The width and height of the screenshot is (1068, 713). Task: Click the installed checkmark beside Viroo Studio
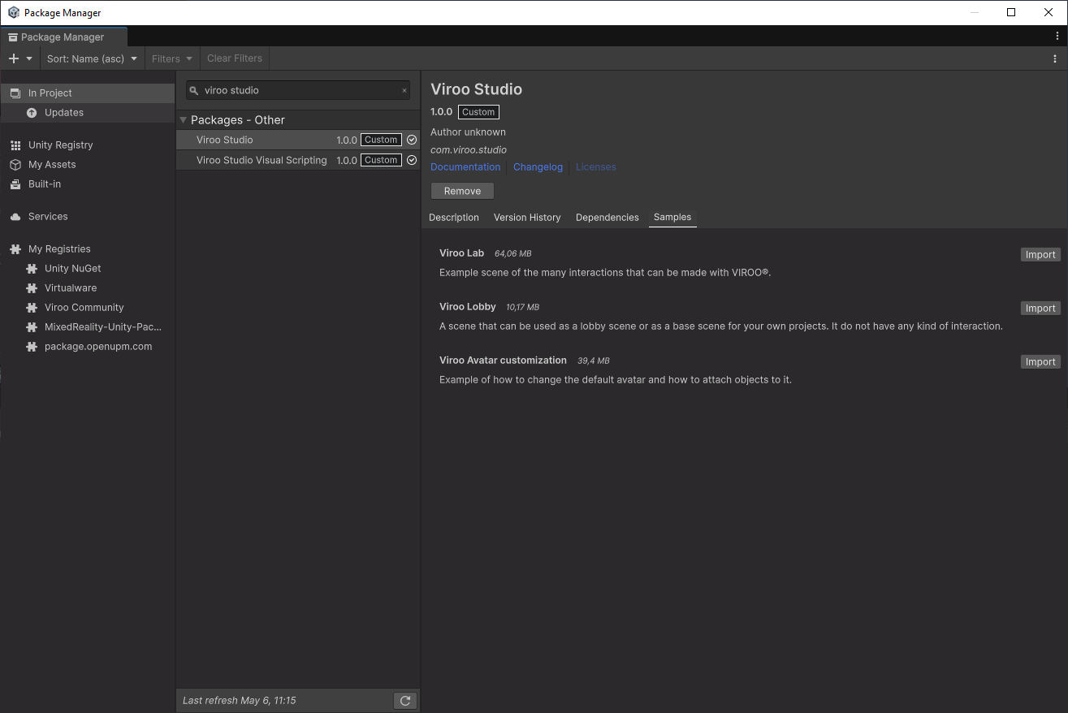coord(412,140)
